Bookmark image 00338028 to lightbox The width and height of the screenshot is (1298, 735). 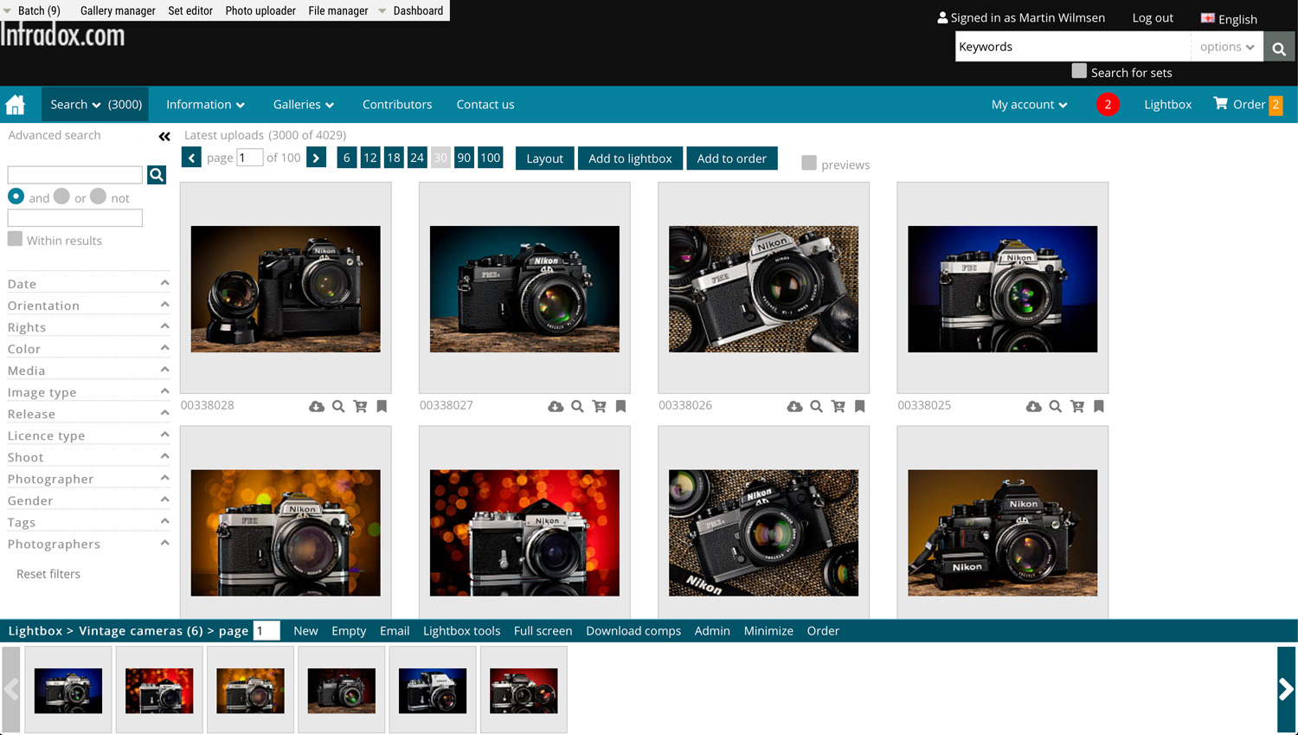[x=382, y=406]
